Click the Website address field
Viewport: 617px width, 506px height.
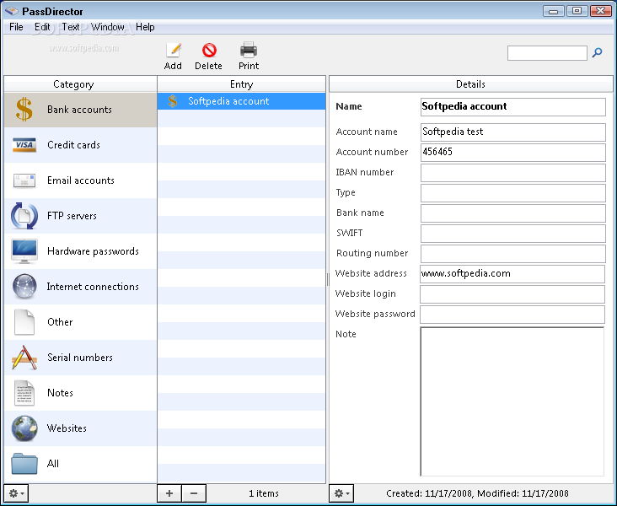point(512,274)
